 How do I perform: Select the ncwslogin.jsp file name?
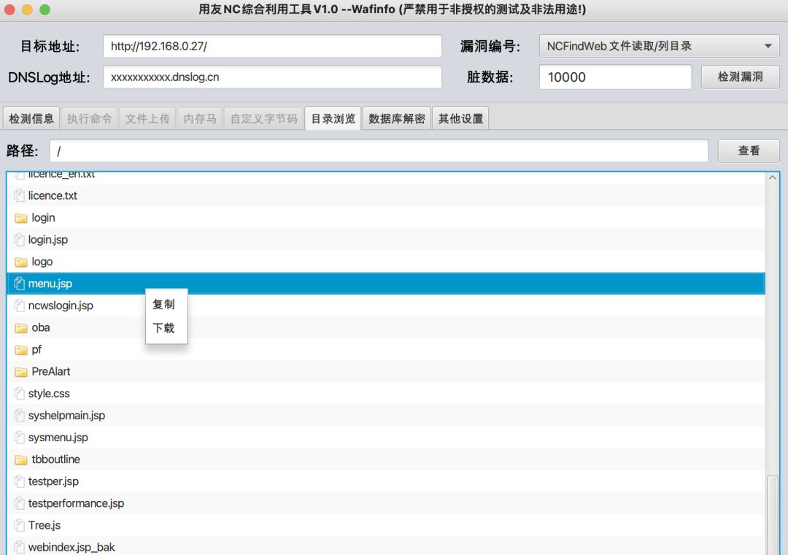point(61,306)
